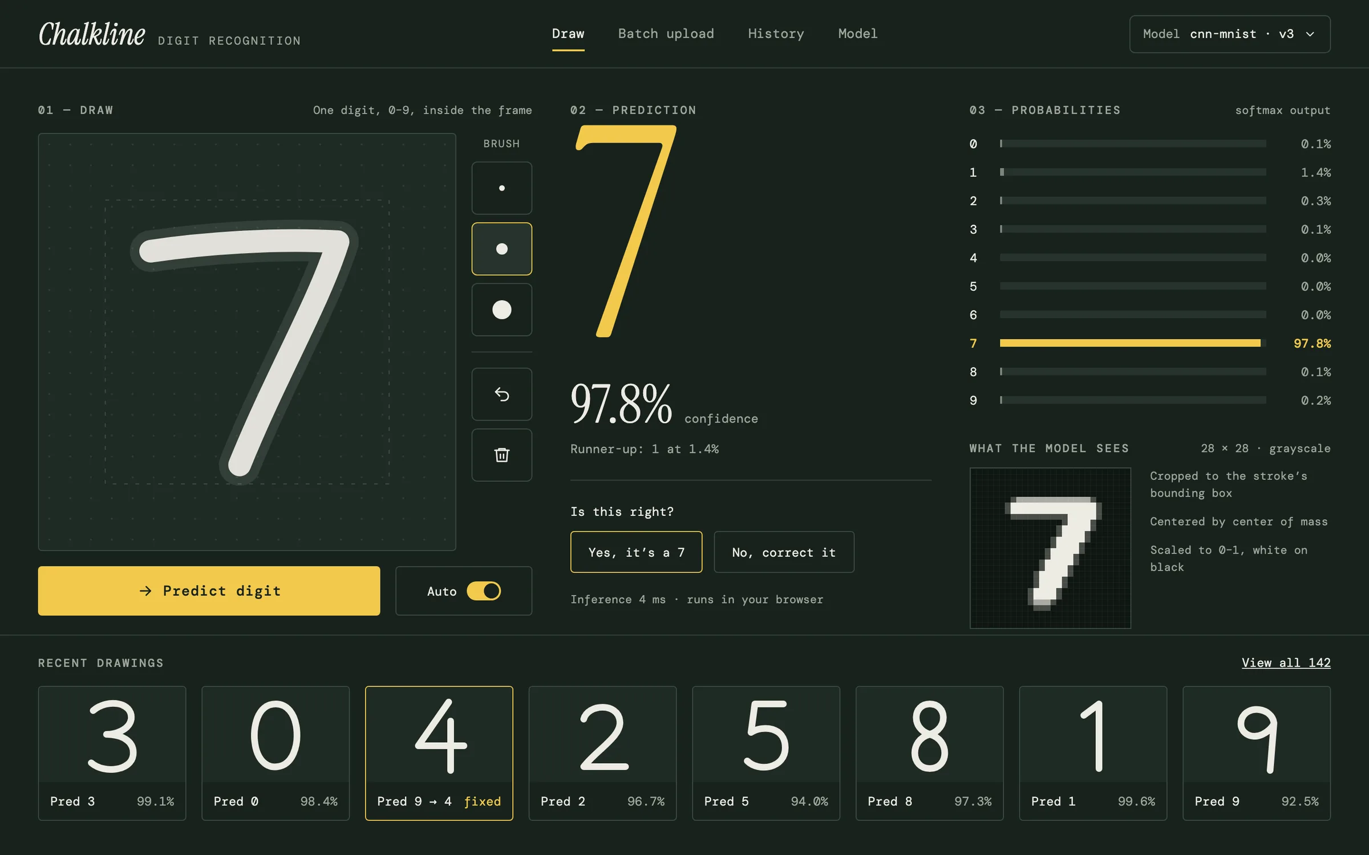Confirm with Yes, it's a 7
This screenshot has width=1369, height=855.
coord(636,552)
